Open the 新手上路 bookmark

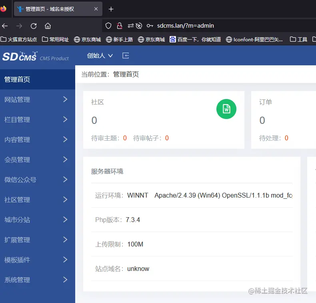119,39
